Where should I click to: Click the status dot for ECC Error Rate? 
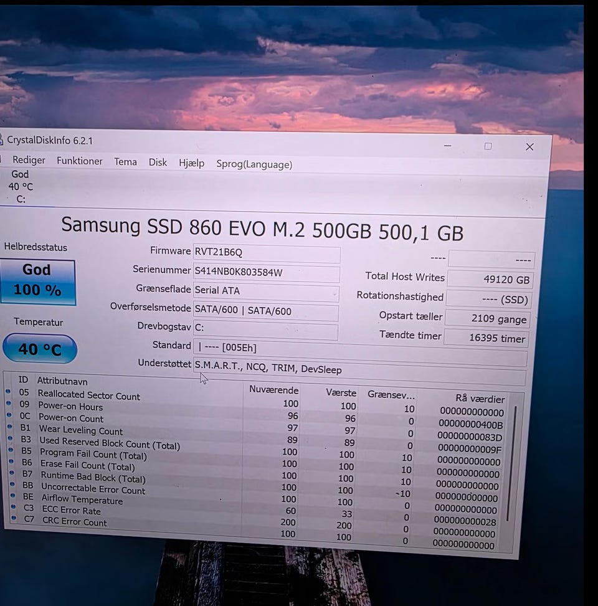(x=14, y=506)
